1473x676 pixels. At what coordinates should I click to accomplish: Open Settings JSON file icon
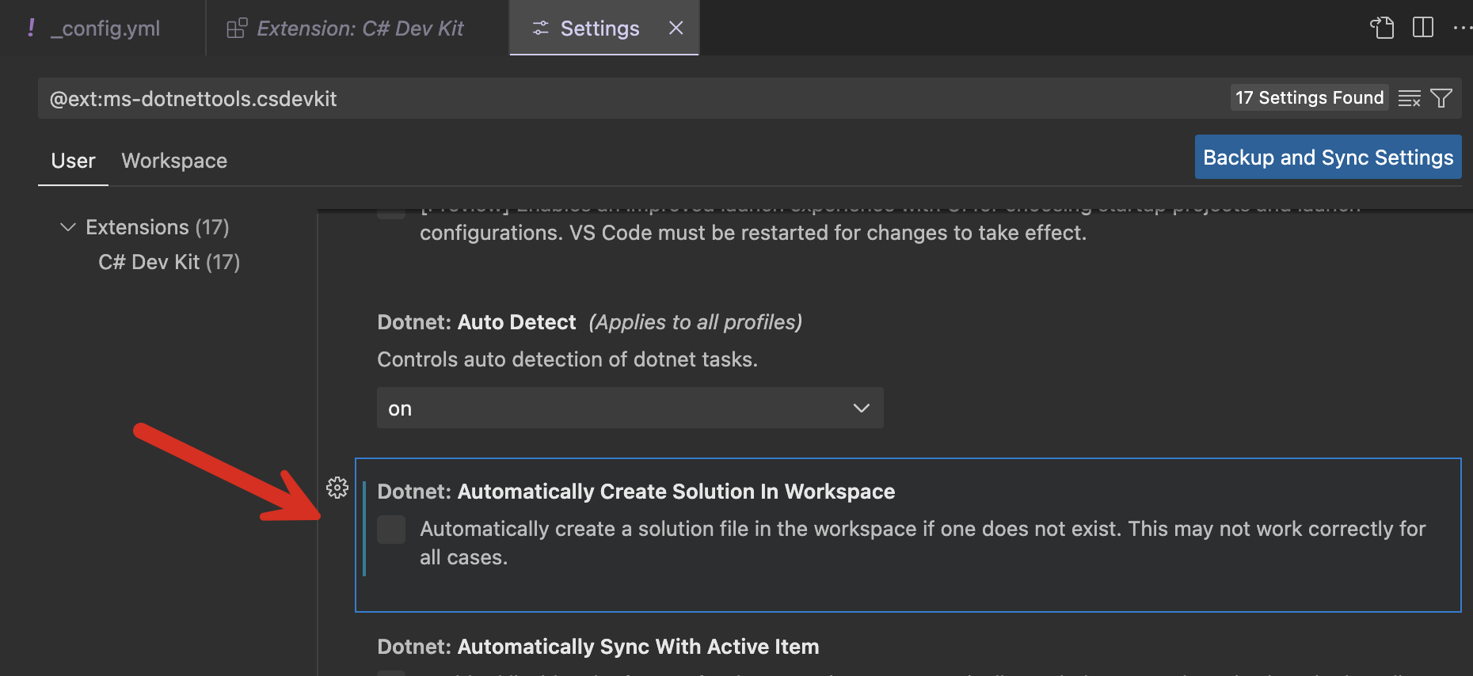[1382, 28]
